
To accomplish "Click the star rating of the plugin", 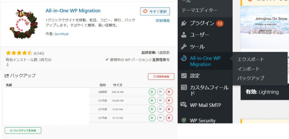I will click(19, 53).
